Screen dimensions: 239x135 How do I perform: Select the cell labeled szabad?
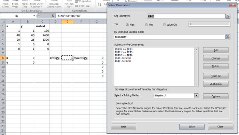pyautogui.click(x=42, y=26)
